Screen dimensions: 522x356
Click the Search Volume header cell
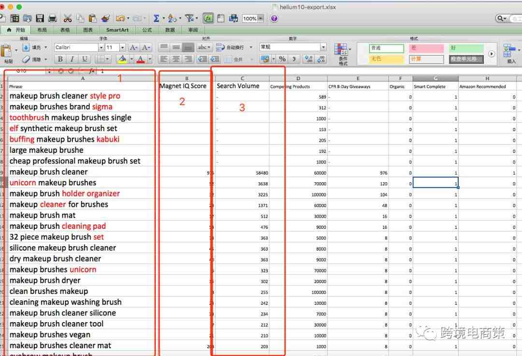click(x=242, y=86)
